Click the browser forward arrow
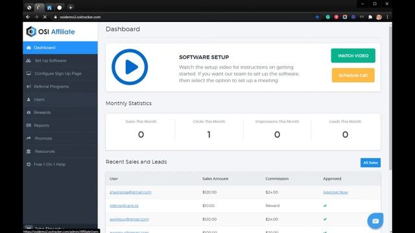Viewport: 415px width, 233px height. click(x=36, y=17)
